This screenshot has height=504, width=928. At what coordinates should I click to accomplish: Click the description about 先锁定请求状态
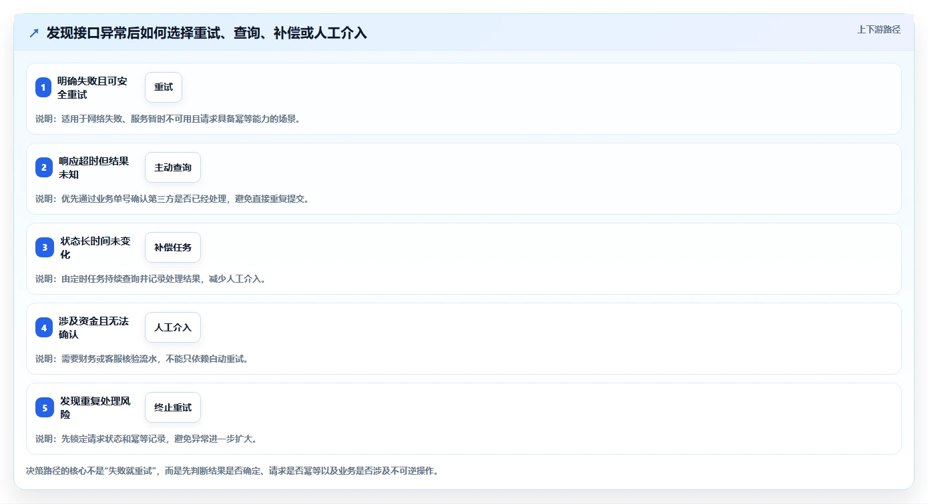[146, 439]
